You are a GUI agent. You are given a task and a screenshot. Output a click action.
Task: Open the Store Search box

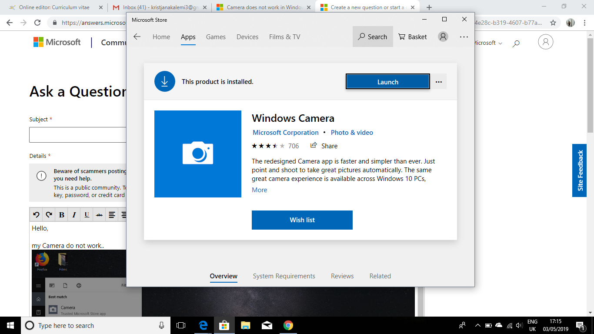click(x=373, y=37)
